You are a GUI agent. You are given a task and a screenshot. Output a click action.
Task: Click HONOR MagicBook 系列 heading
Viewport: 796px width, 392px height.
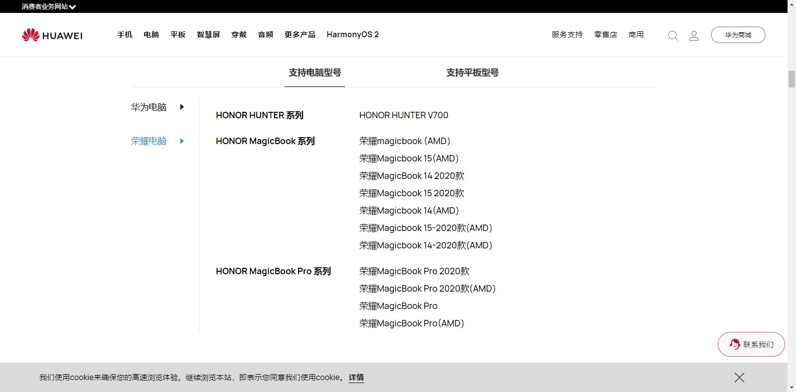pos(265,141)
